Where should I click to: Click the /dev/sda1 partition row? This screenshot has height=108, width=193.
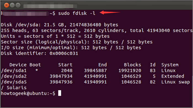88,71
